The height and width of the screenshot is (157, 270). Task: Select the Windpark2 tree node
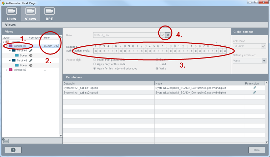tap(20, 70)
